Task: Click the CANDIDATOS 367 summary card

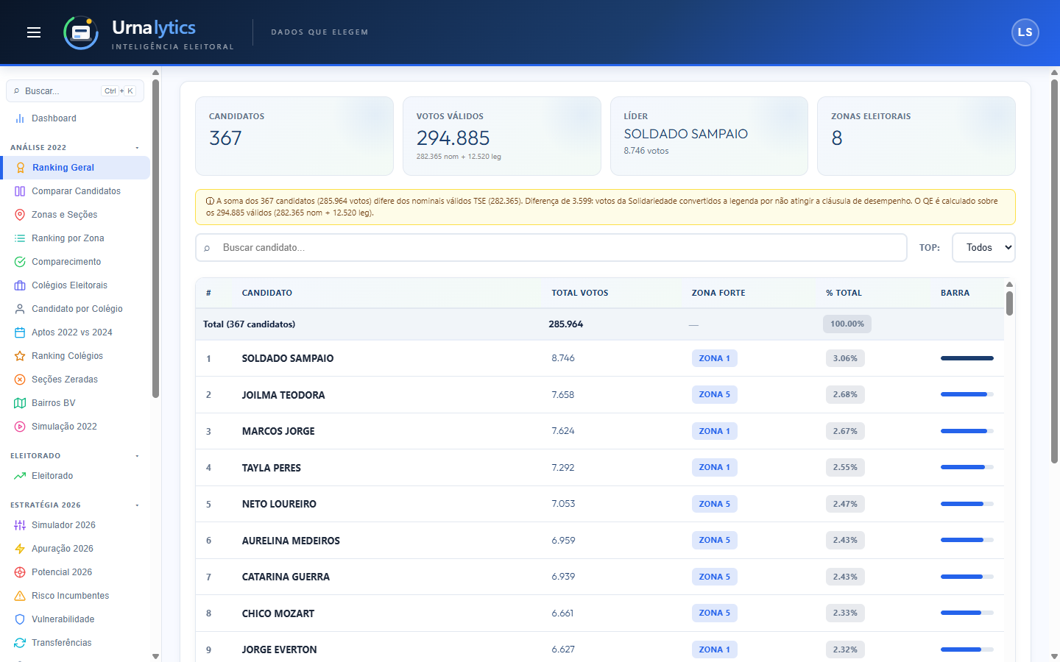Action: pos(294,136)
